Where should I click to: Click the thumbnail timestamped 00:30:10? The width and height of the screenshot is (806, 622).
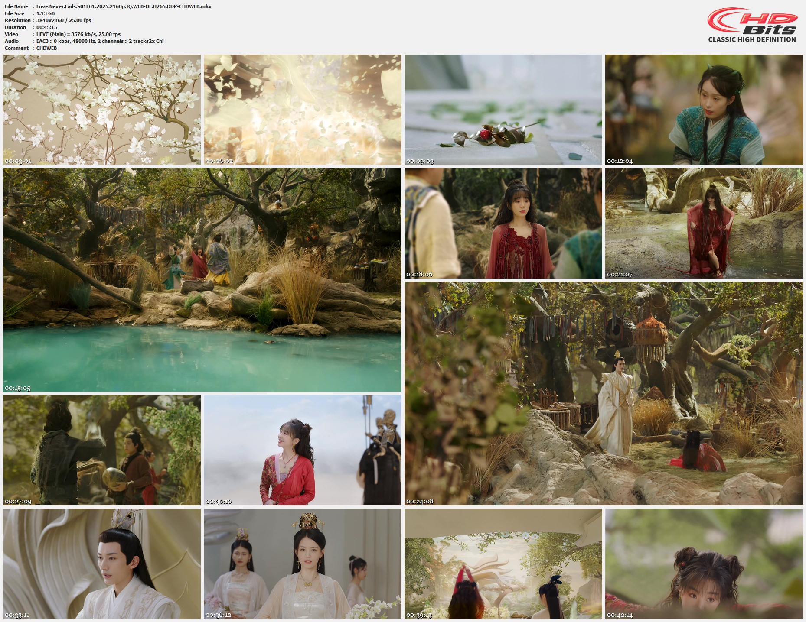[303, 450]
